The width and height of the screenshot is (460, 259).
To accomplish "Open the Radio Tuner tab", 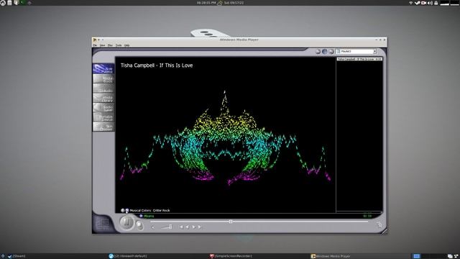I will pos(103,107).
